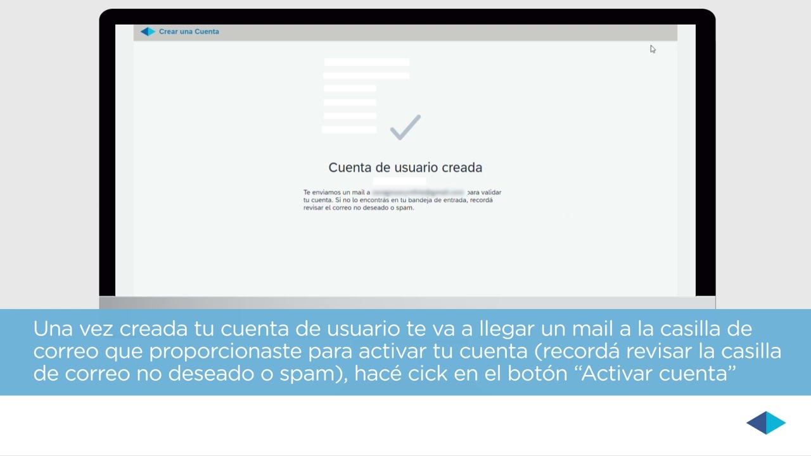Click the gray checkmark confirmation icon

tap(405, 127)
